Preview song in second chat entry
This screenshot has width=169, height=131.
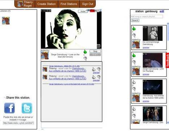click(x=96, y=80)
